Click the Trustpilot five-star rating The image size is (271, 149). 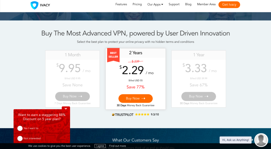pos(142,115)
